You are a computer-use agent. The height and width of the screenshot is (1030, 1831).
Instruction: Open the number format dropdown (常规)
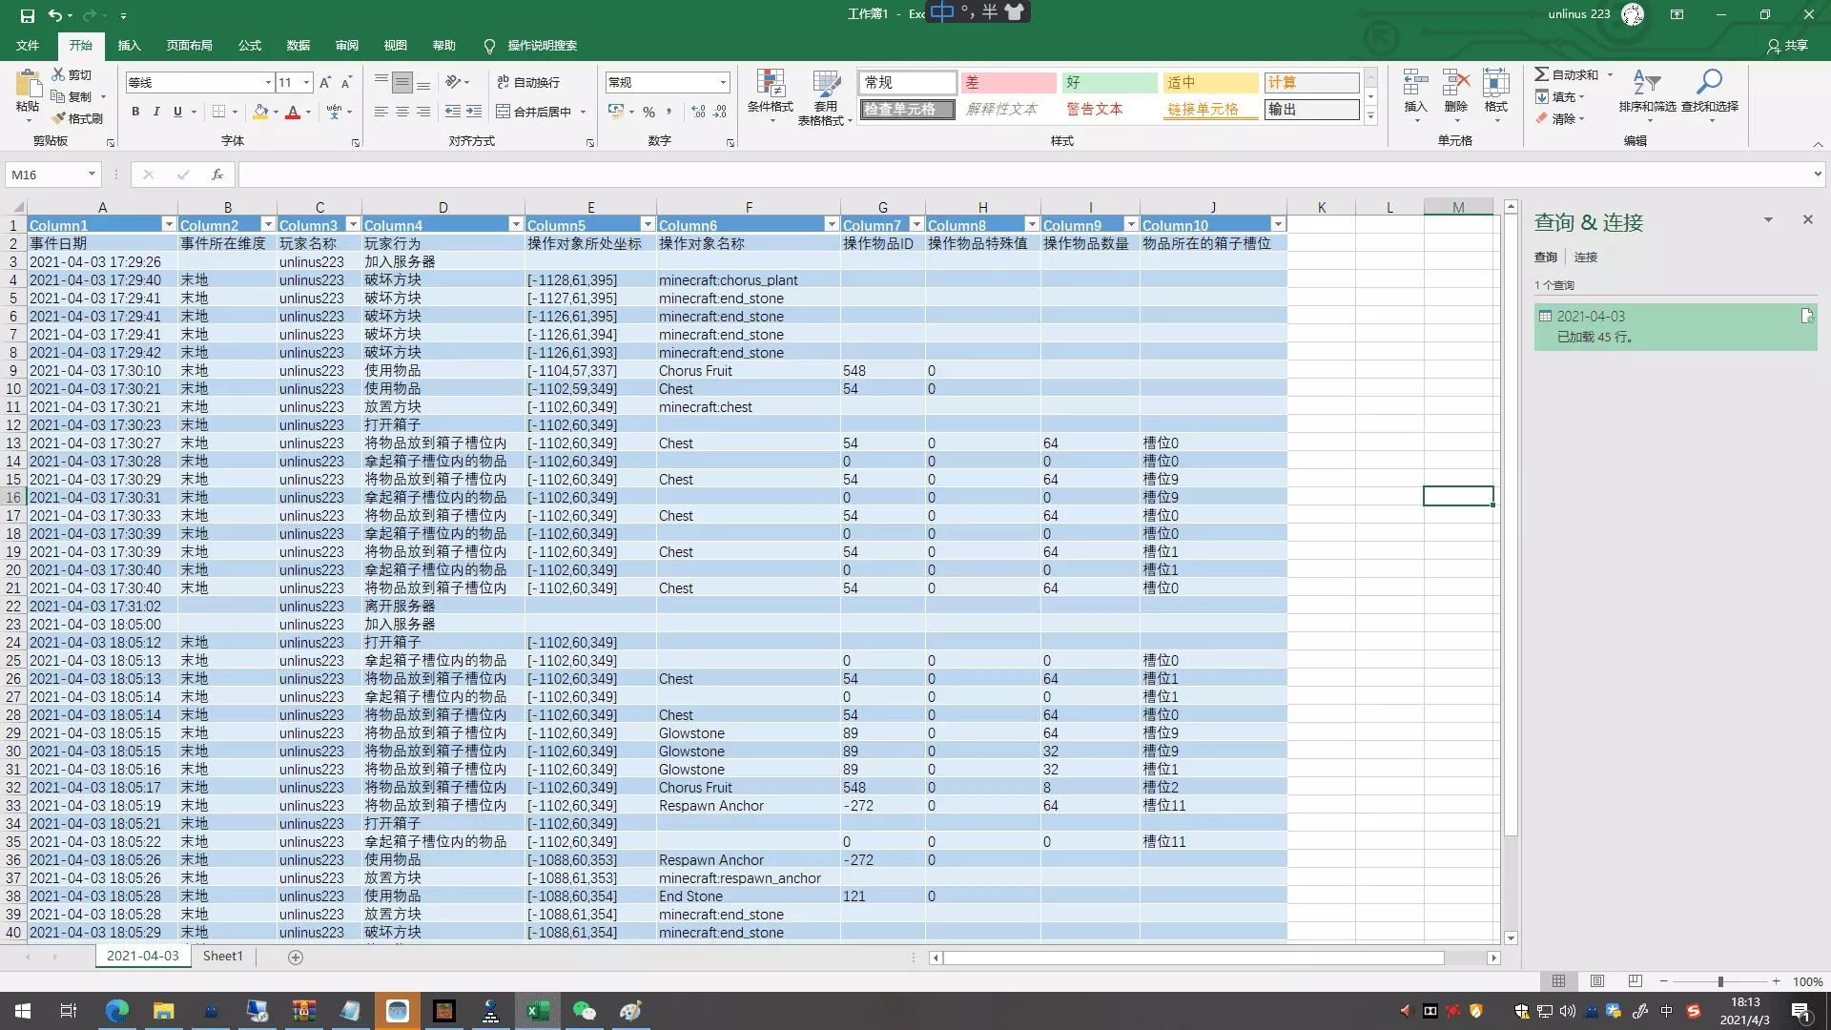point(723,83)
